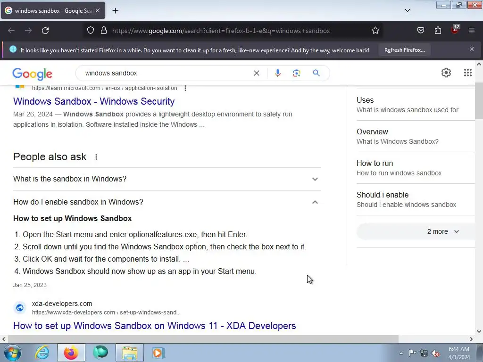View site info via the padlock icon
This screenshot has width=483, height=362.
click(104, 31)
